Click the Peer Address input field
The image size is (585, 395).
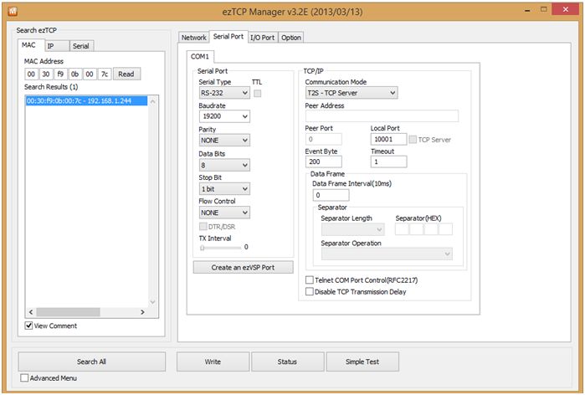382,116
